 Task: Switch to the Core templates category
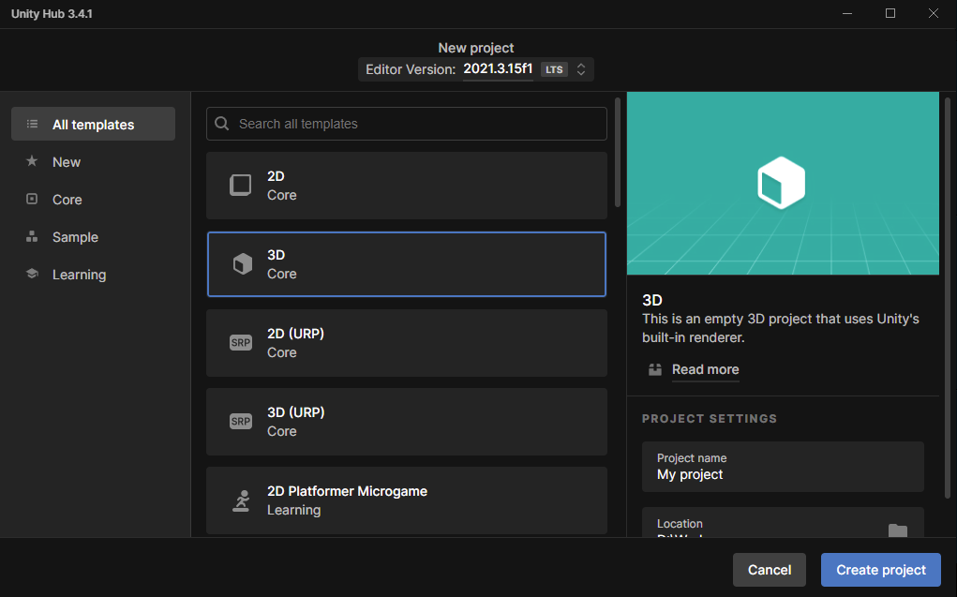click(x=94, y=200)
